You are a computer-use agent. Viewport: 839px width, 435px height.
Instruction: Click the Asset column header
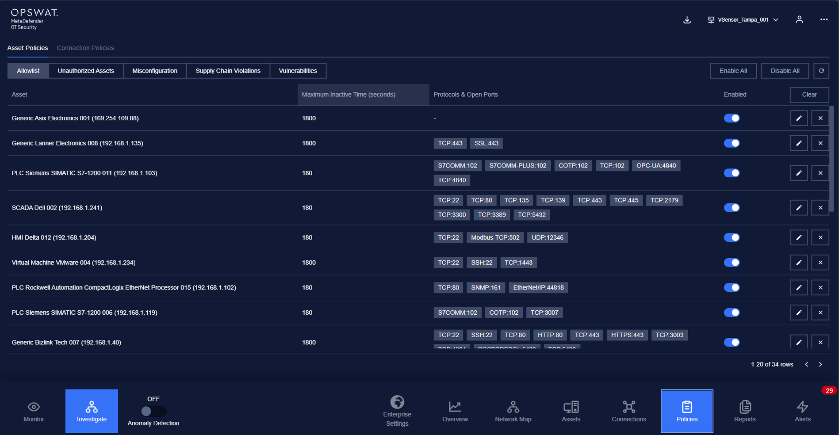coord(19,95)
